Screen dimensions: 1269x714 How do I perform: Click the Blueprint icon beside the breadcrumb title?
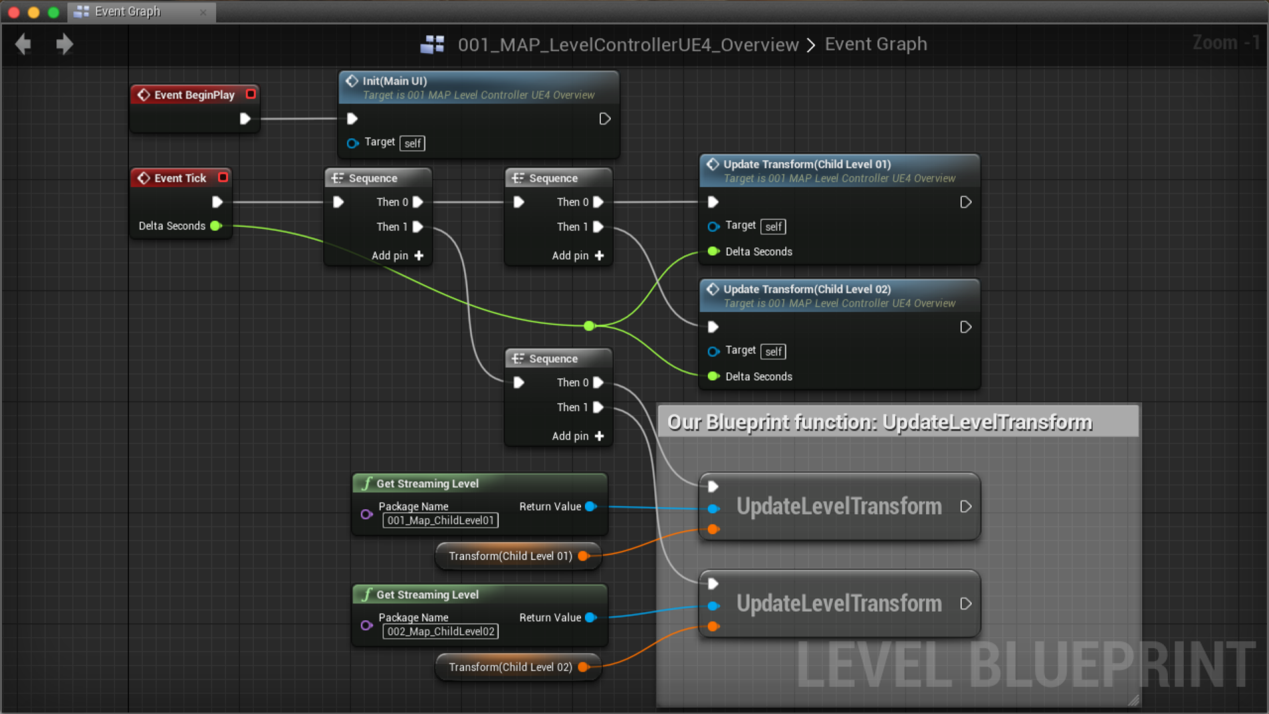[x=432, y=44]
